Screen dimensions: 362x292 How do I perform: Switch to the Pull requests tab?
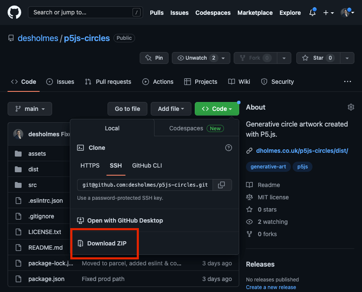click(108, 82)
